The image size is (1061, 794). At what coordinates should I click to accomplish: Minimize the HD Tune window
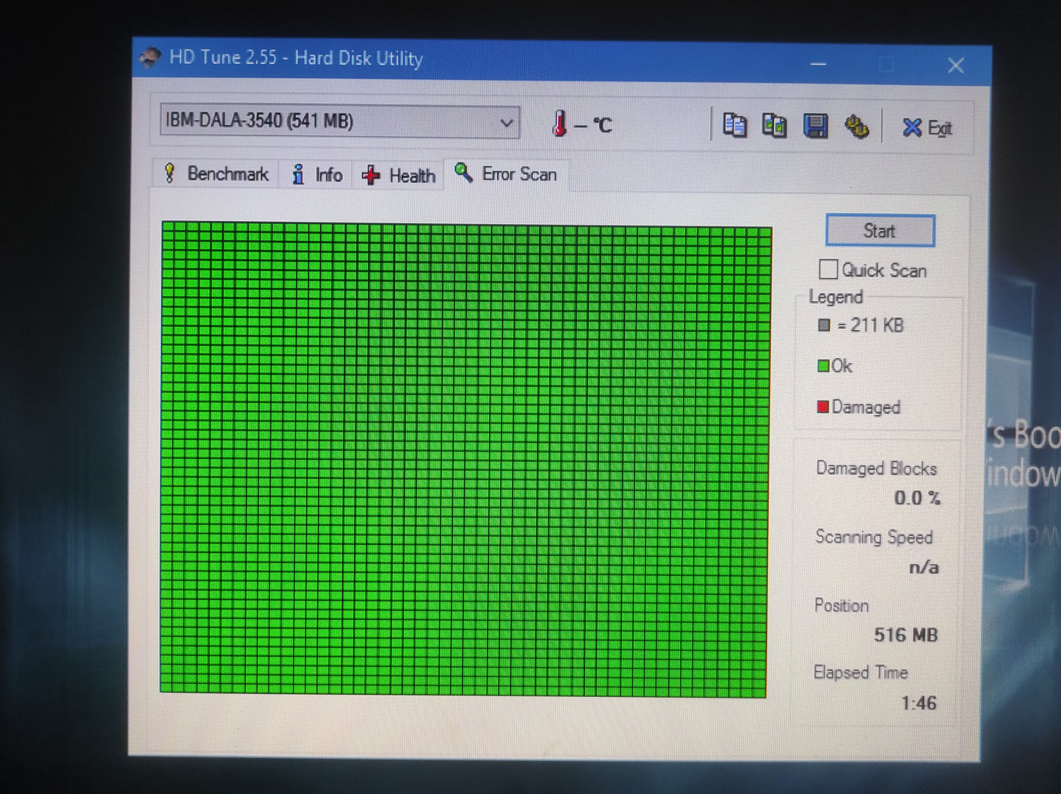point(818,65)
